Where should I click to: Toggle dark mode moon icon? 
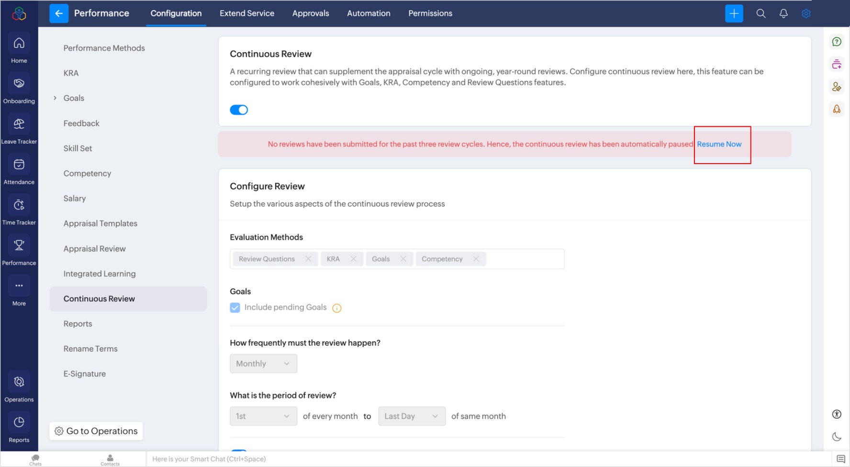click(837, 436)
